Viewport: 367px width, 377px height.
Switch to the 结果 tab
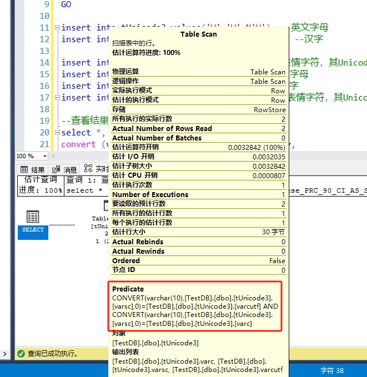click(x=38, y=169)
